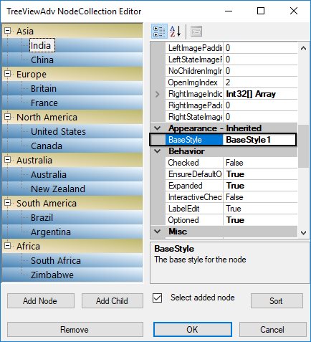311x342 pixels.
Task: Select the Checked property value False
Action: click(x=260, y=163)
